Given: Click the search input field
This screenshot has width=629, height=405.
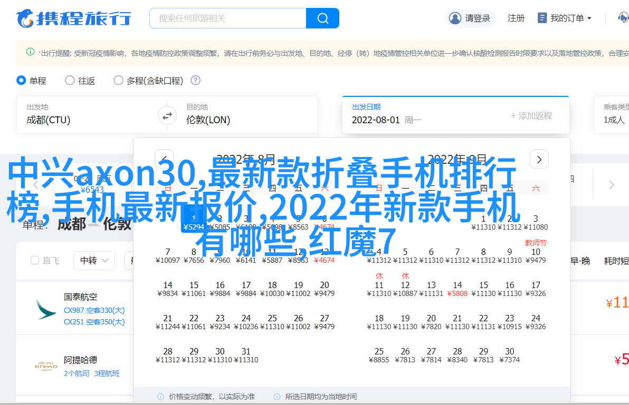Looking at the screenshot, I should (227, 18).
